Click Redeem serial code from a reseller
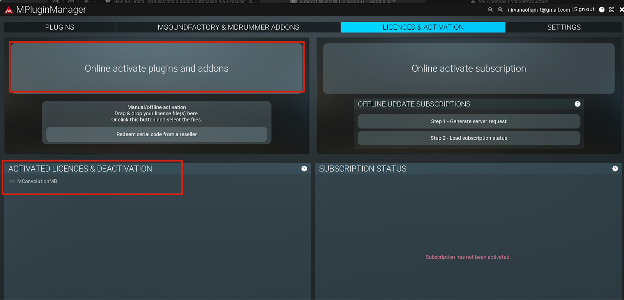The image size is (624, 300). (157, 134)
